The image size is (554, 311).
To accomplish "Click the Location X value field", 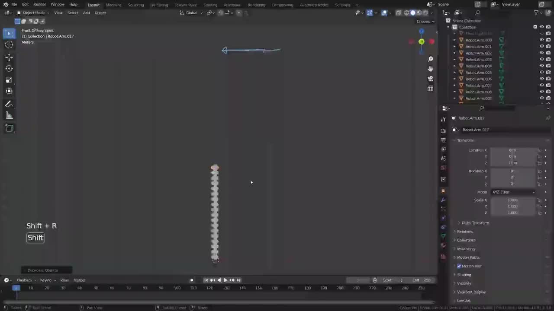I will (x=513, y=150).
